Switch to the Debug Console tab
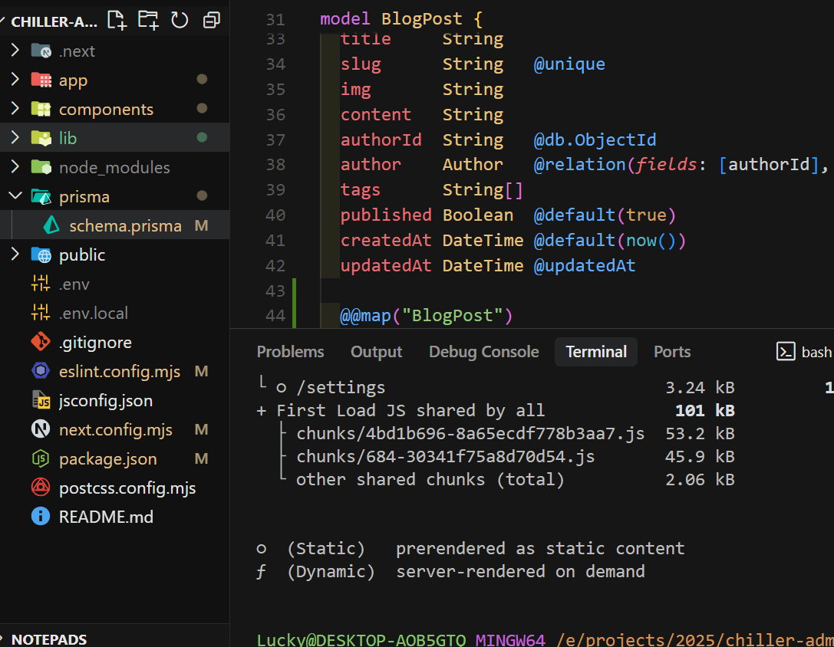834x647 pixels. (x=483, y=352)
